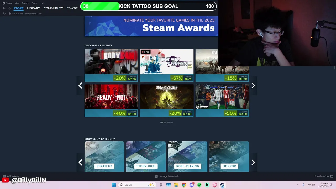Click the green Kick icon in the taskbar

tap(207, 185)
